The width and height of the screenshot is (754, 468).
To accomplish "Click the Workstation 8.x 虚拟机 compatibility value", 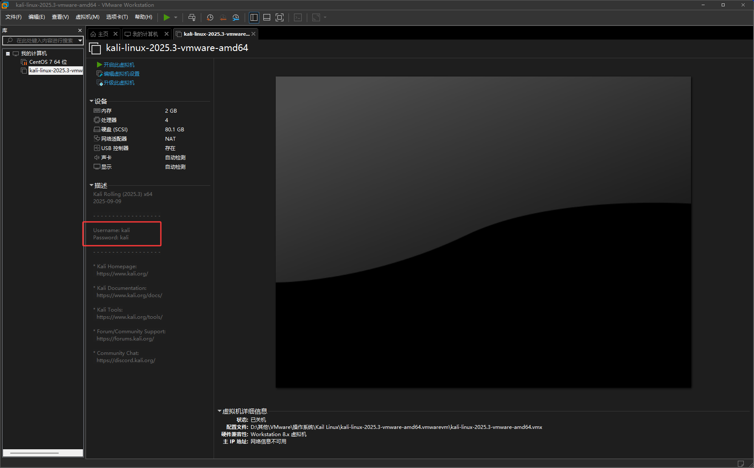I will click(278, 434).
